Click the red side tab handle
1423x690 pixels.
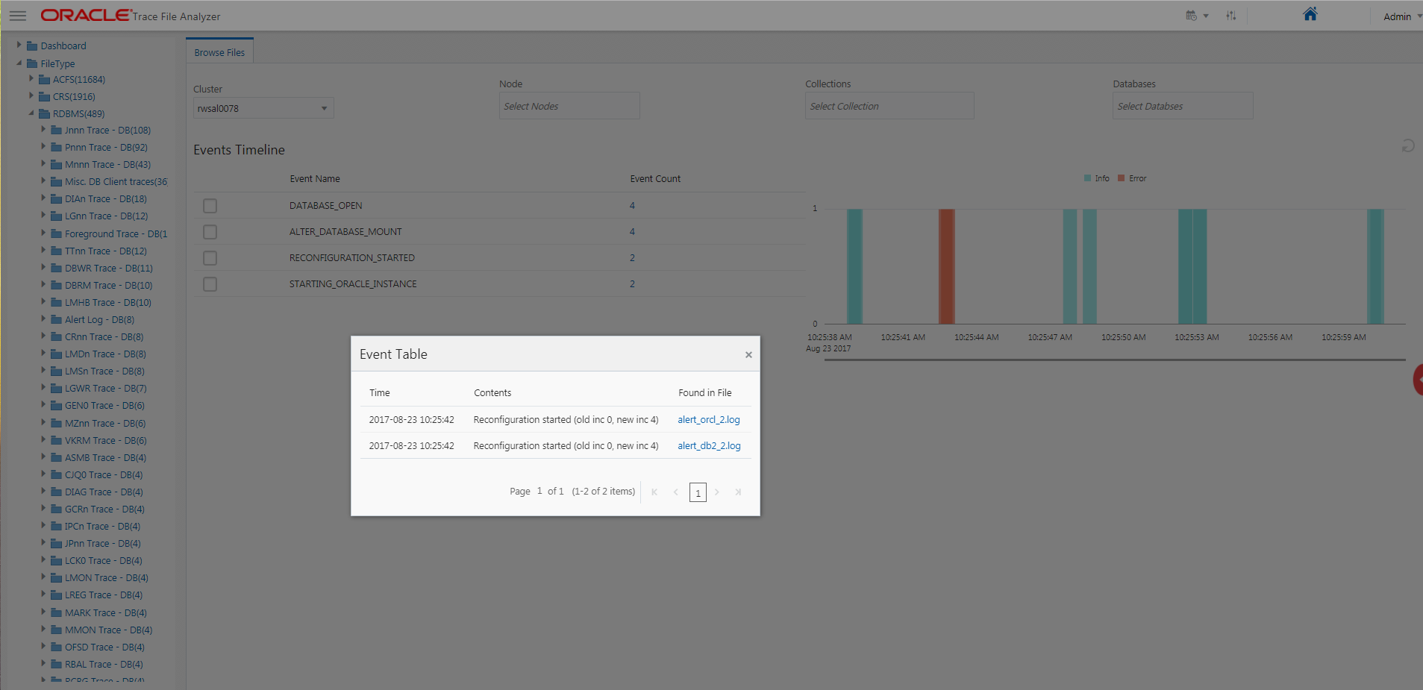coord(1418,380)
